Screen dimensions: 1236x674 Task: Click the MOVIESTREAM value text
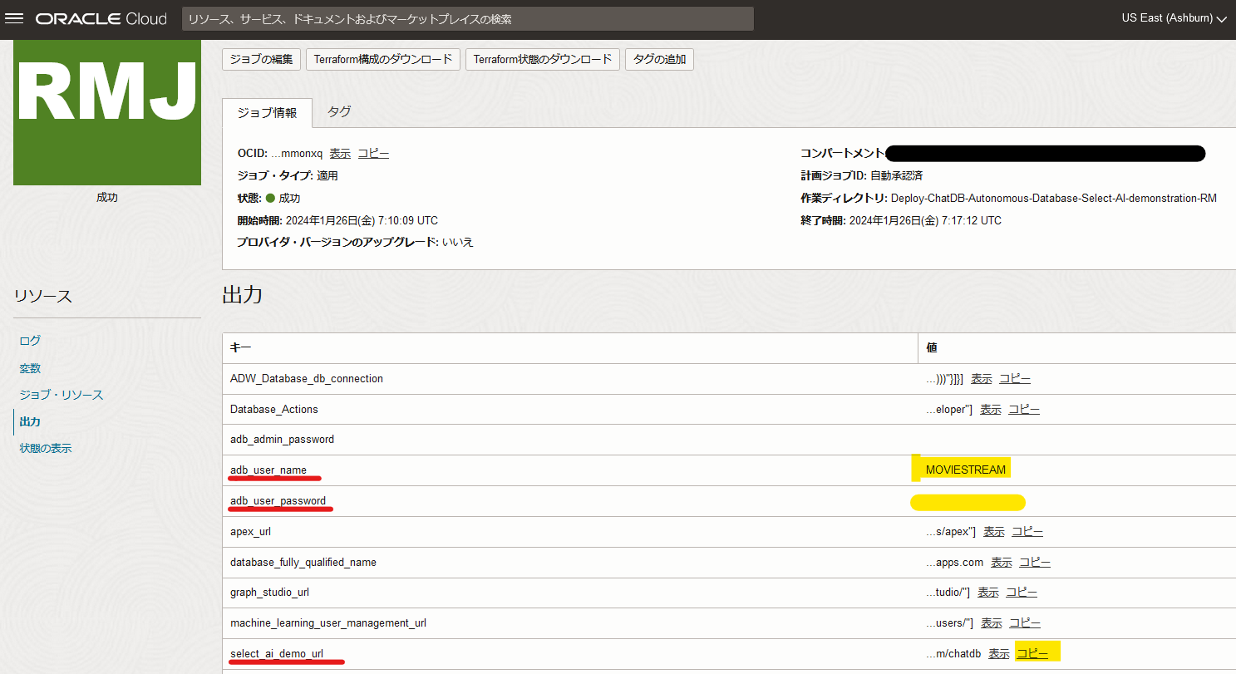pos(966,470)
